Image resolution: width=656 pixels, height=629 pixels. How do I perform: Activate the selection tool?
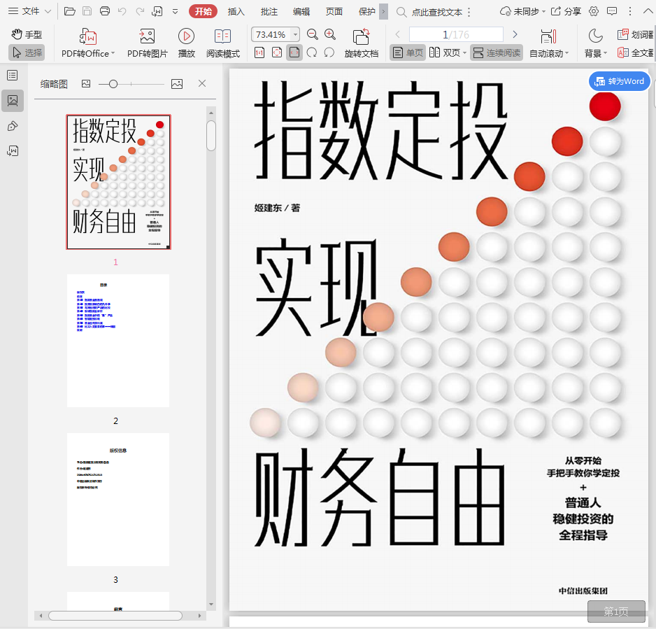(27, 52)
